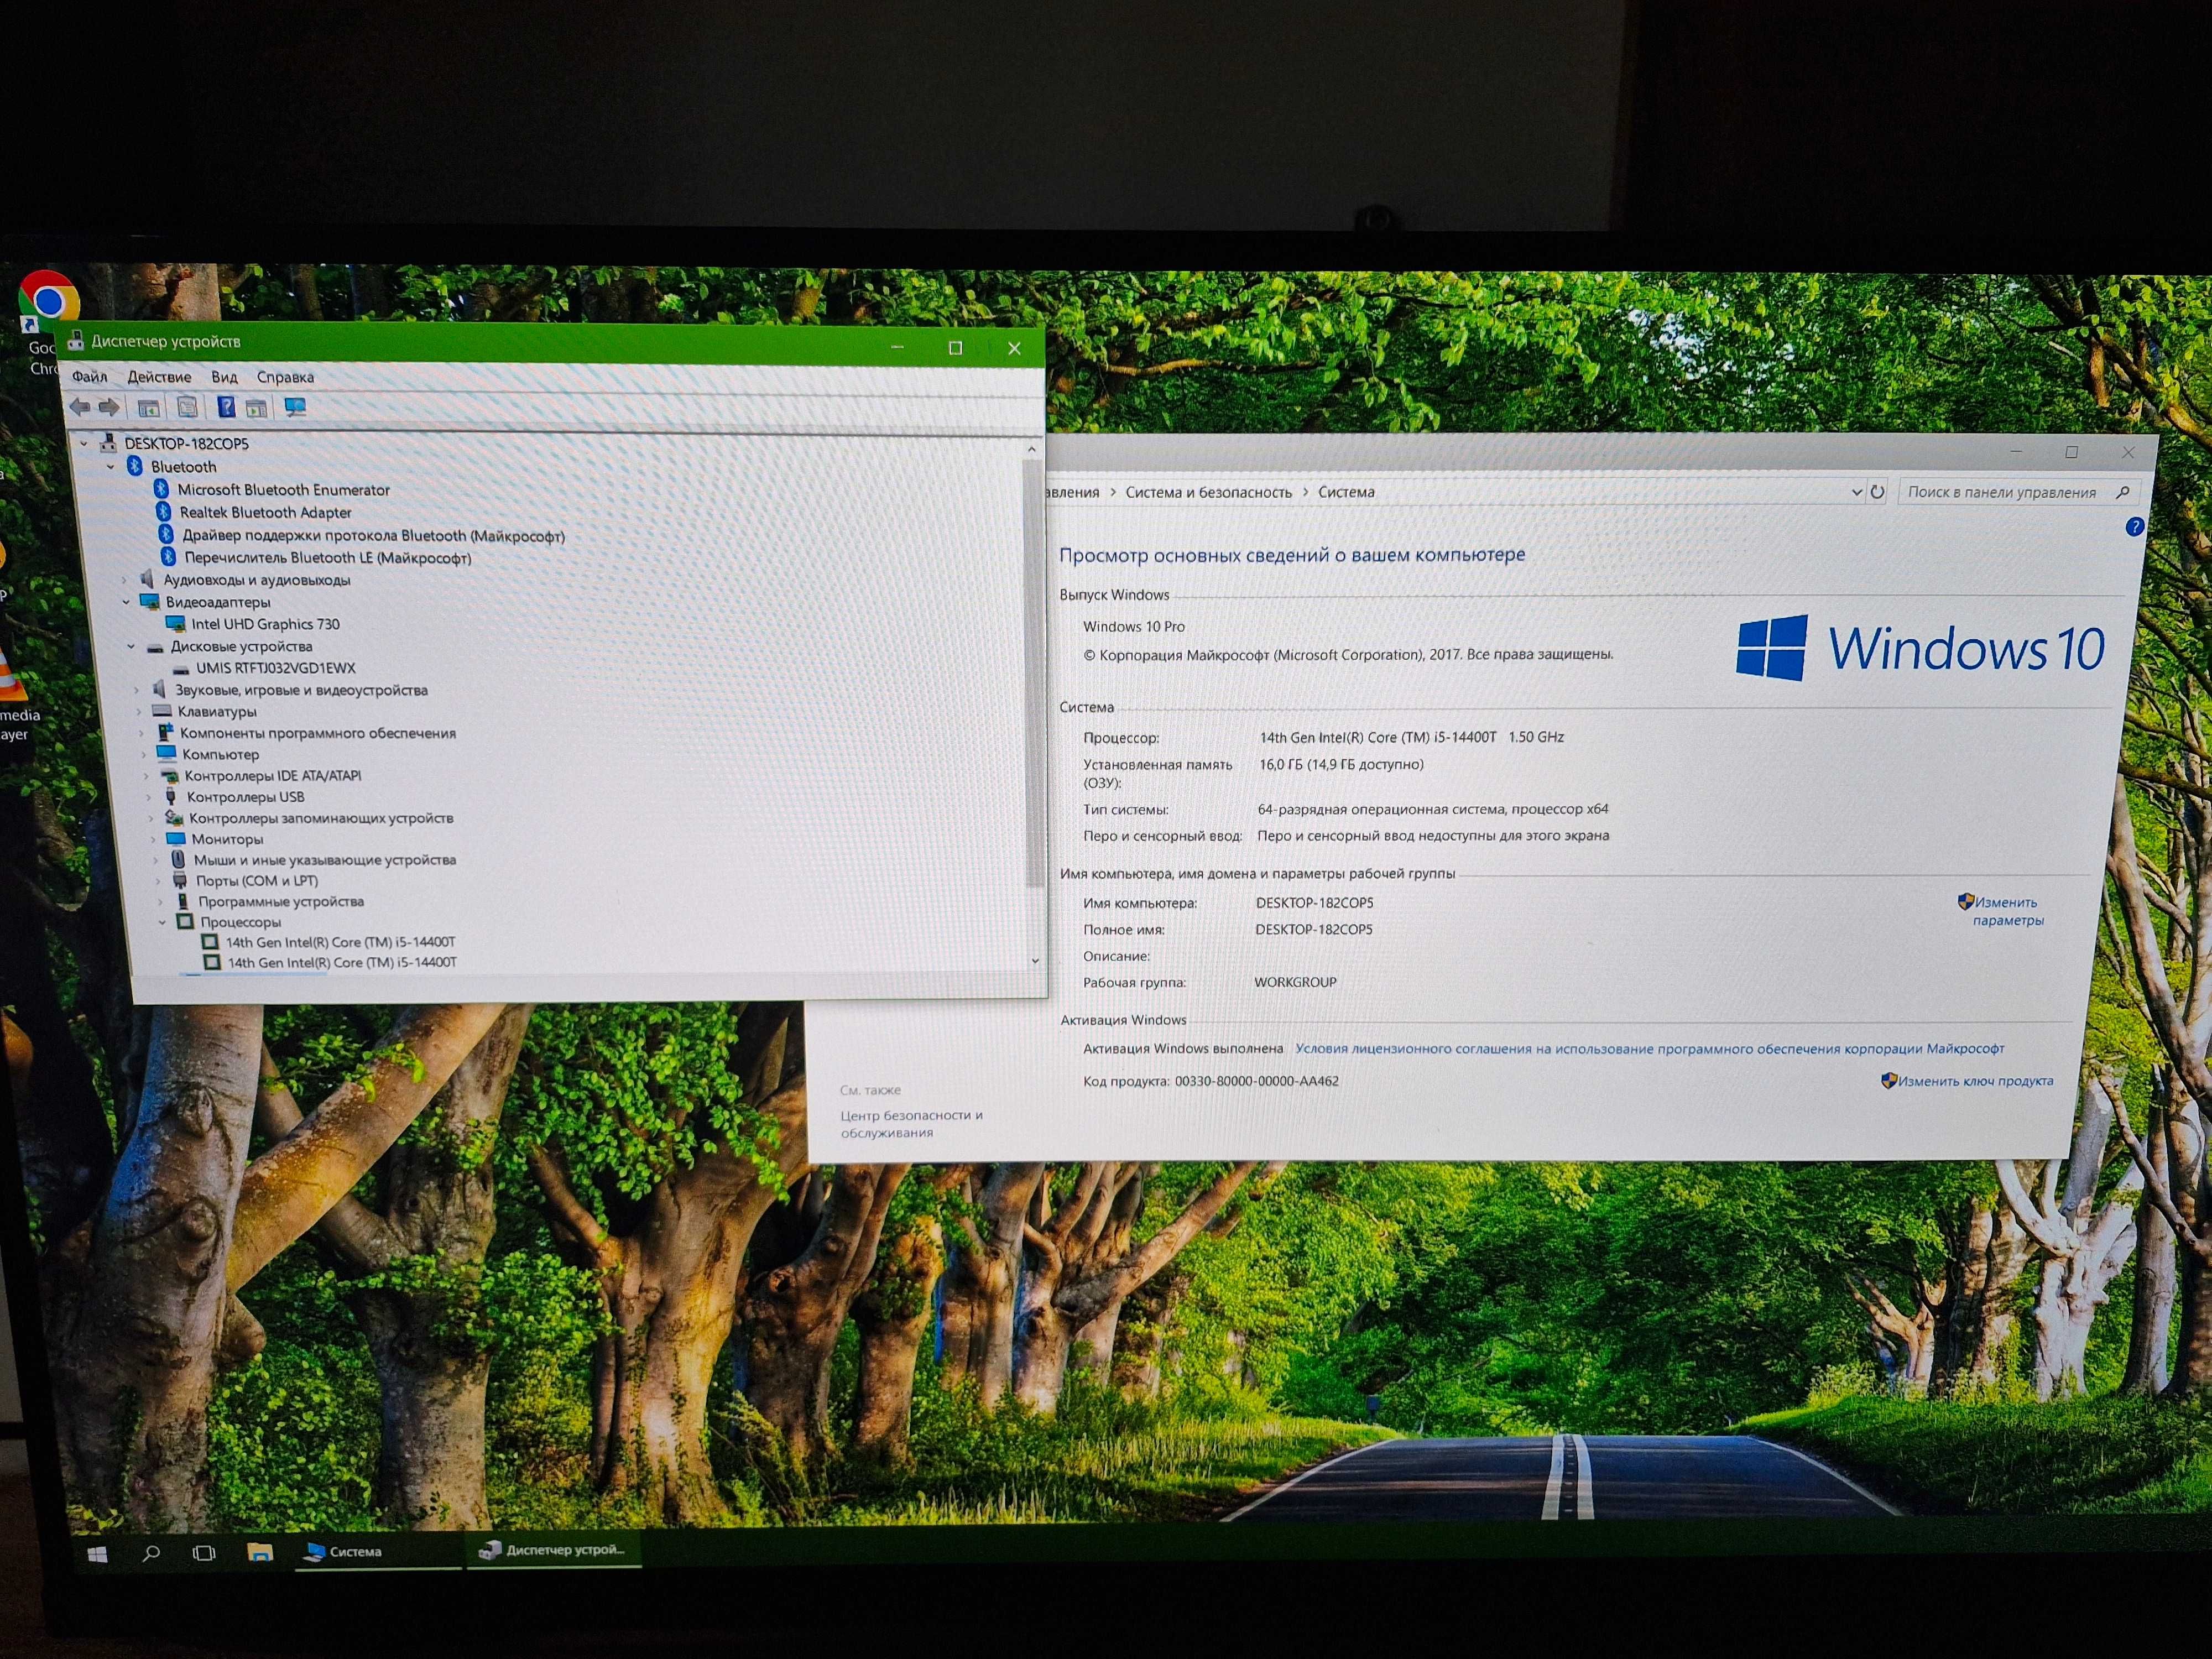Viewport: 2212px width, 1659px height.
Task: Expand Звуковые, игровые и видеоустройства branch
Action: [137, 690]
